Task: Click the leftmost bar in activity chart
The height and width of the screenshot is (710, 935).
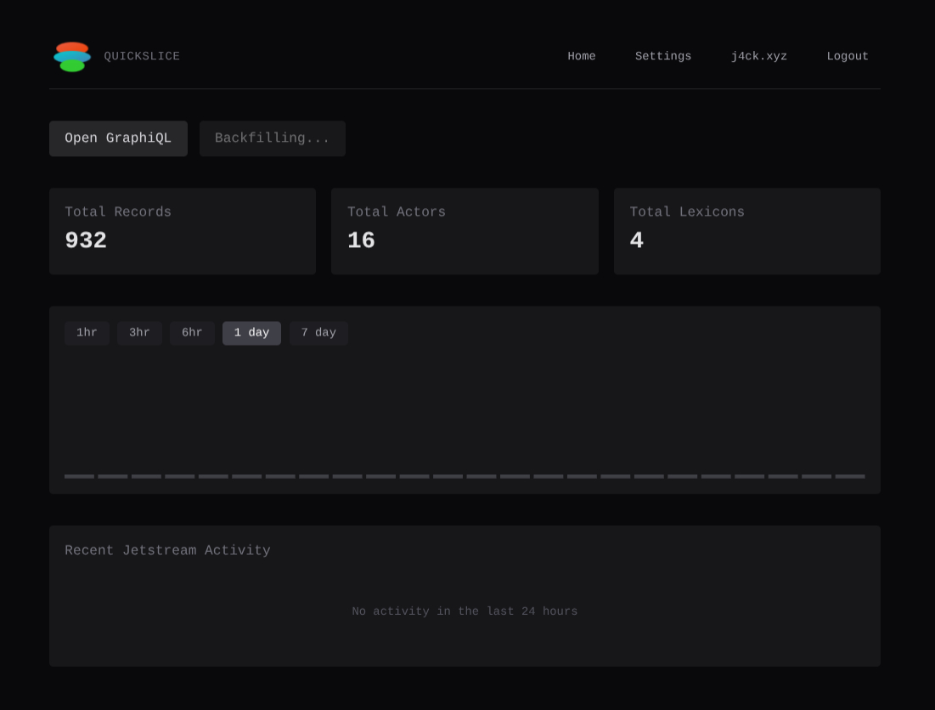Action: [x=80, y=476]
